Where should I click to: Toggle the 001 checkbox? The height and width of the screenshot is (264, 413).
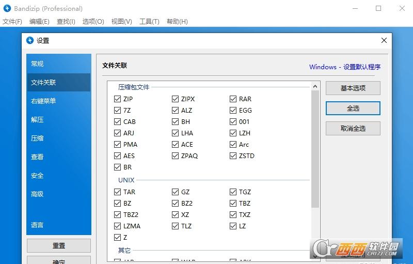[233, 122]
